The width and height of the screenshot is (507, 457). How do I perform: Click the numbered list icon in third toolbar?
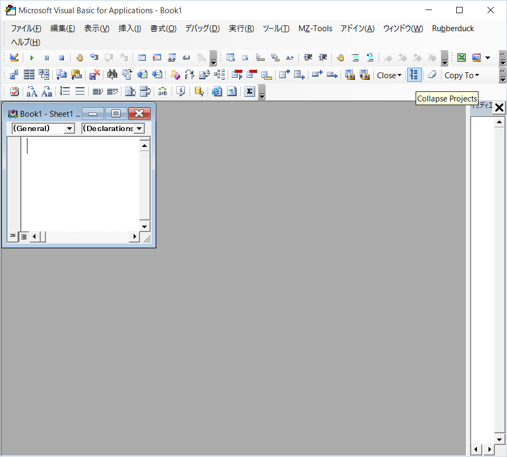(65, 91)
